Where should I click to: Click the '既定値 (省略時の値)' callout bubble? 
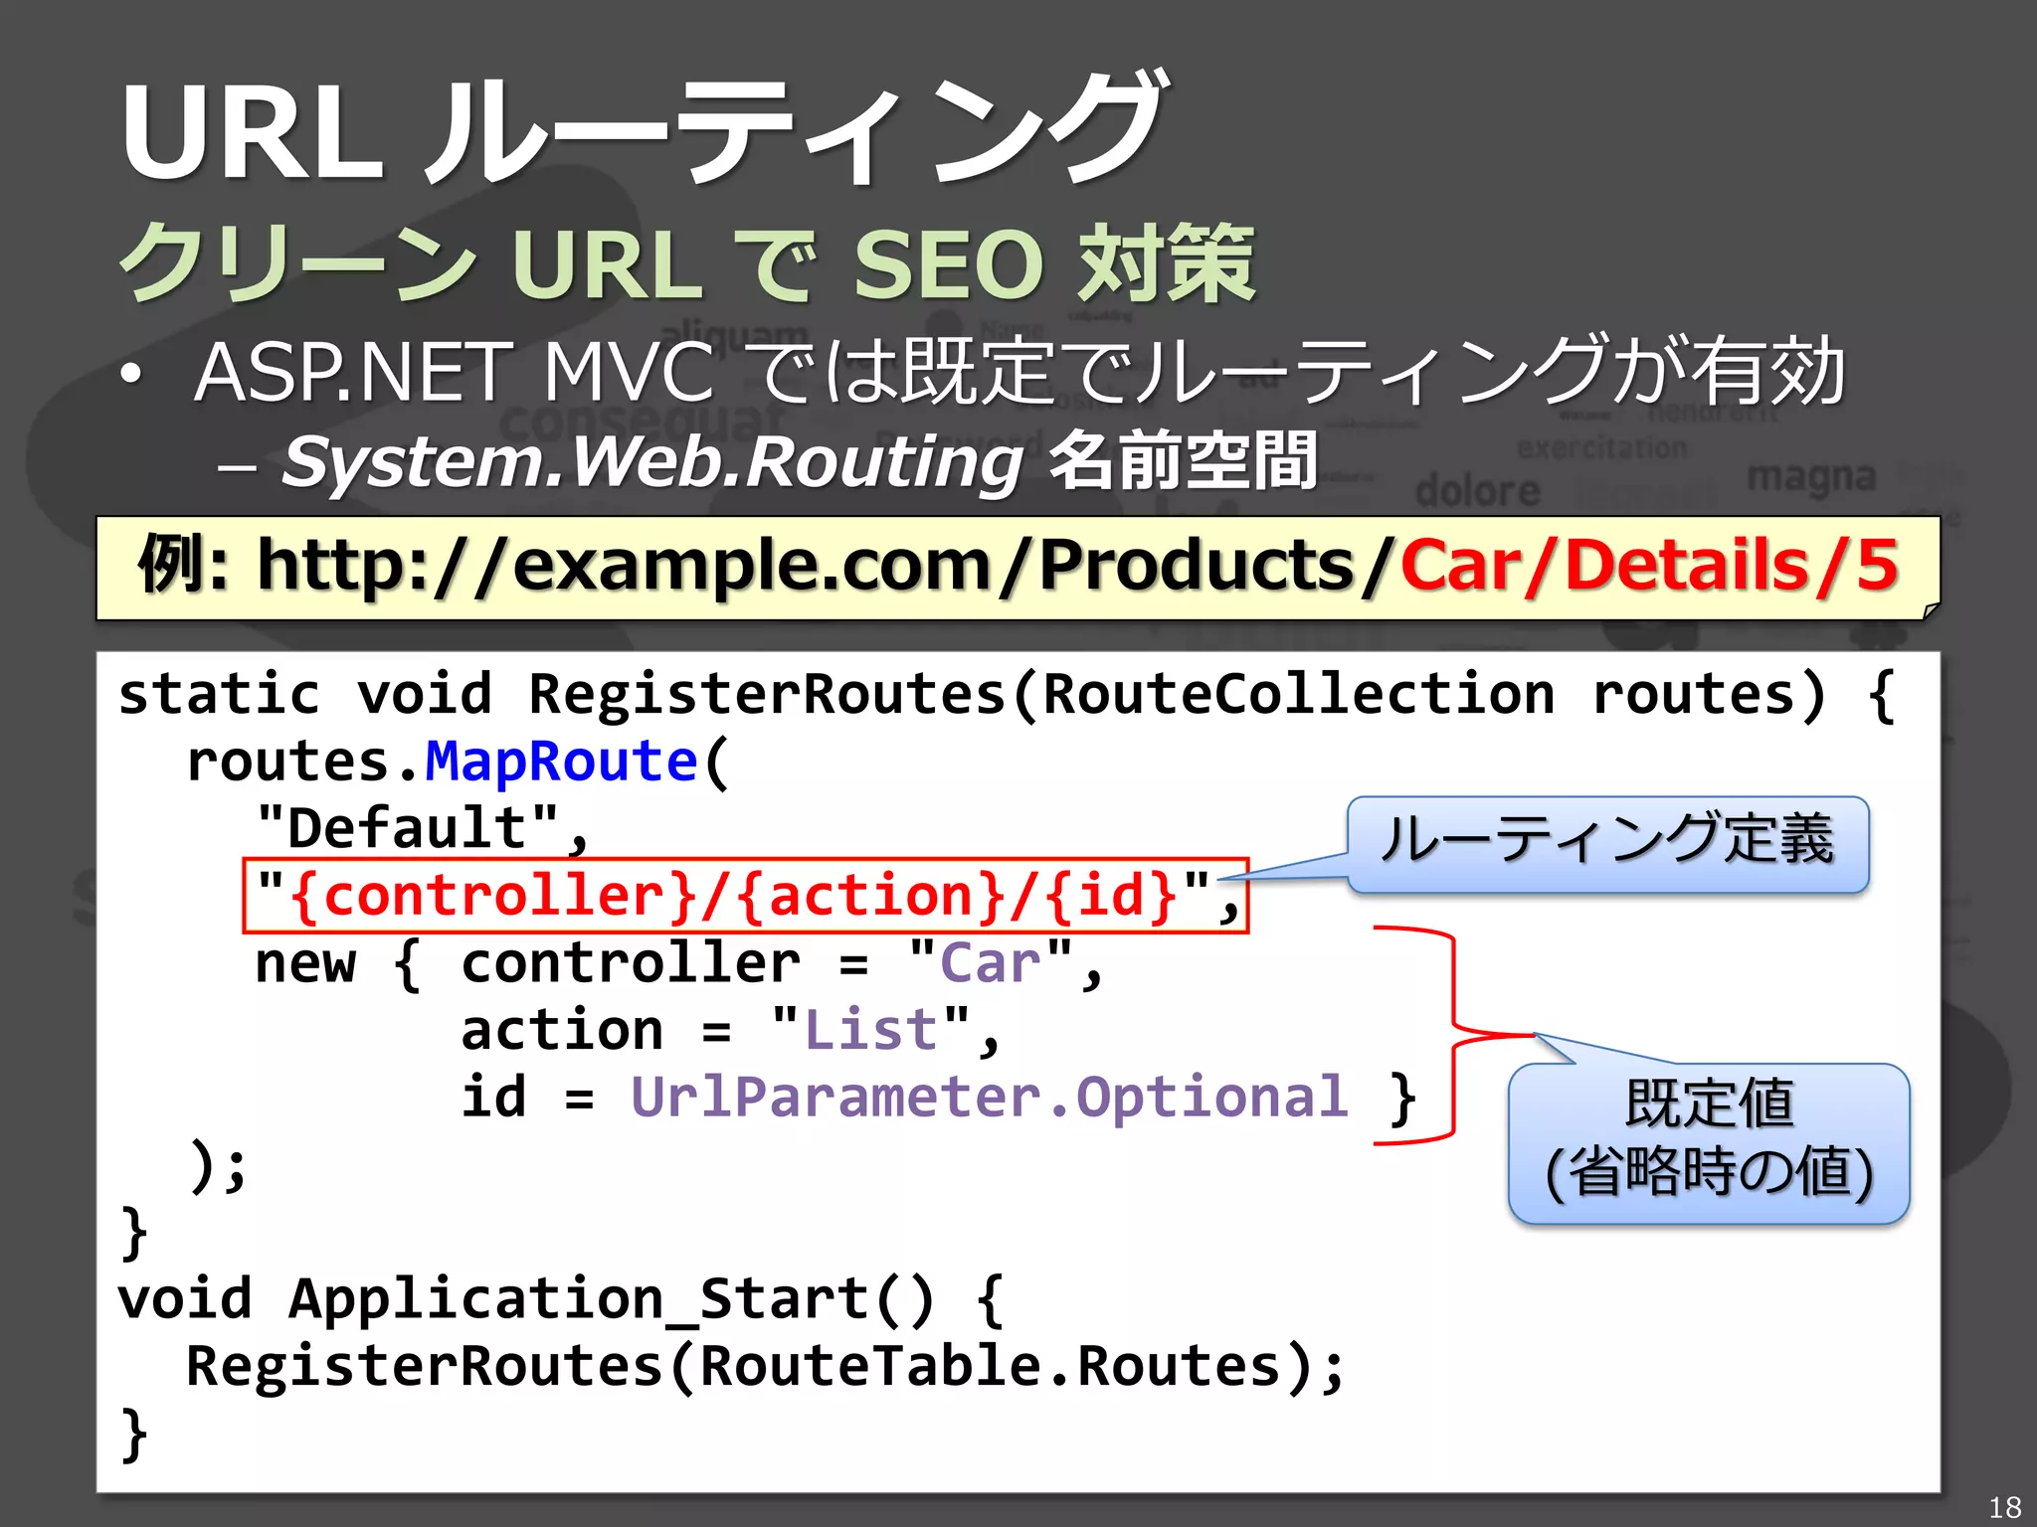click(x=1709, y=1142)
